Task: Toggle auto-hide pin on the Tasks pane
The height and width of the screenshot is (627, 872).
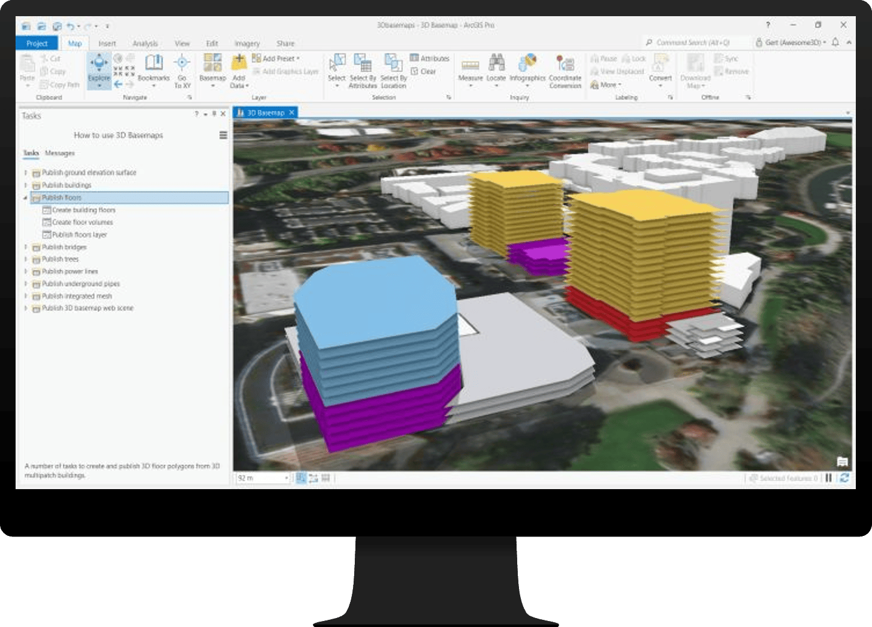Action: click(x=214, y=113)
